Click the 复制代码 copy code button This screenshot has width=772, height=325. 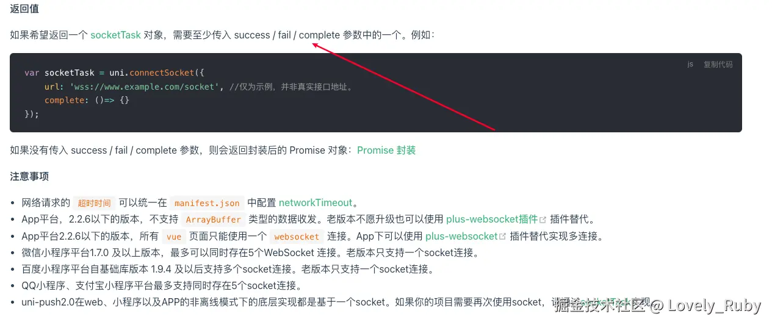click(x=718, y=64)
